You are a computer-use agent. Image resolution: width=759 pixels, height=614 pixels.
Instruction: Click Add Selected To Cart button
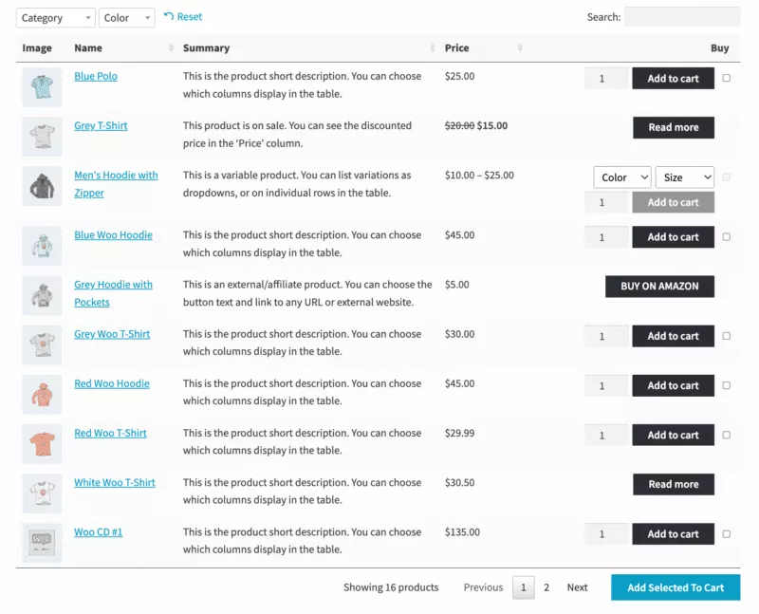tap(676, 587)
